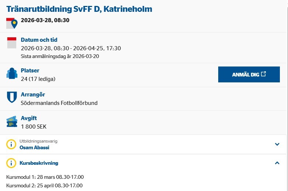Viewport: 288px width, 191px height.
Task: Click the 24 (17 lediga) places text
Action: point(38,79)
